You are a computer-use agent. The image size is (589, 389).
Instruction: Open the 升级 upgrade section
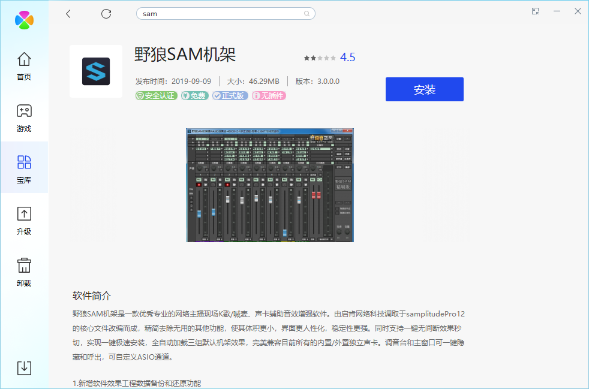click(24, 221)
